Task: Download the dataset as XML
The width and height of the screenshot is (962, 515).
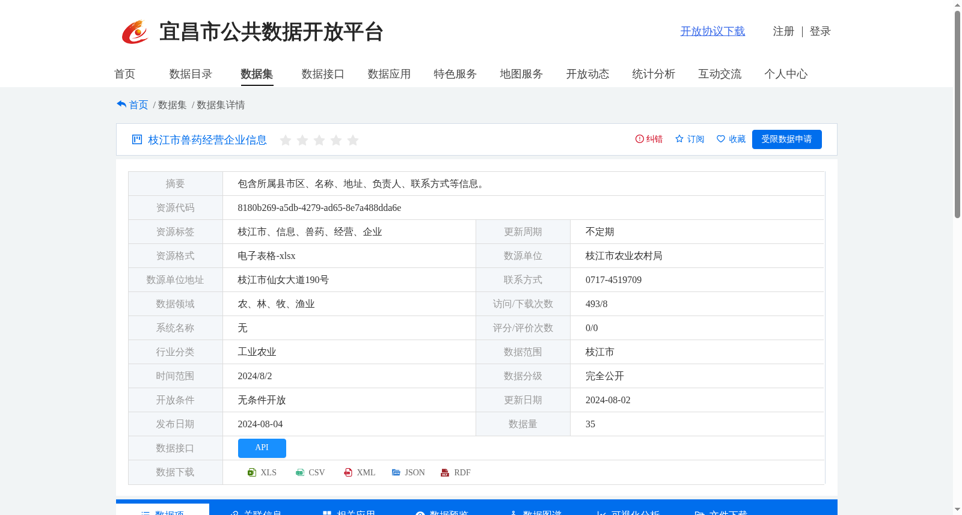Action: click(360, 472)
